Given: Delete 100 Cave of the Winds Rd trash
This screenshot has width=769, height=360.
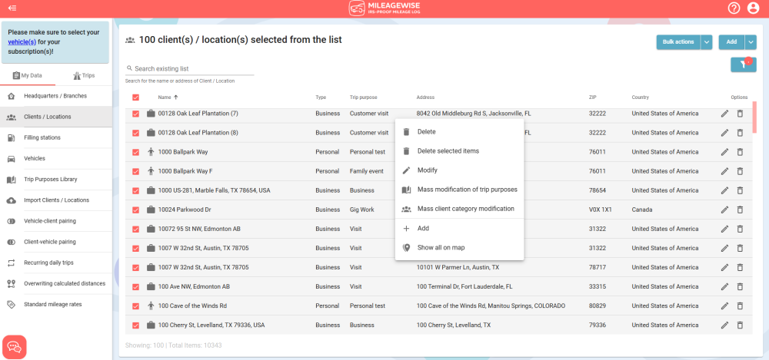Looking at the screenshot, I should click(740, 306).
